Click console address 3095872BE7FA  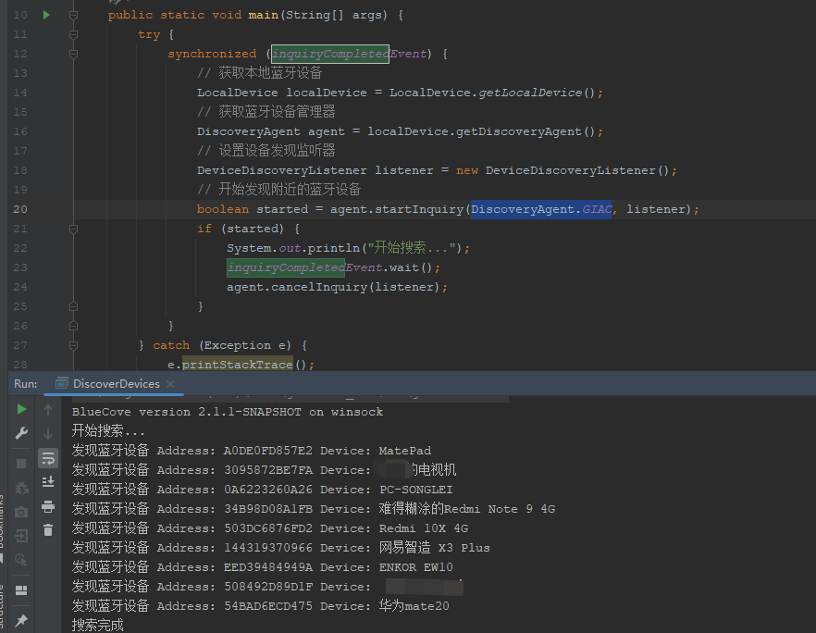(268, 470)
